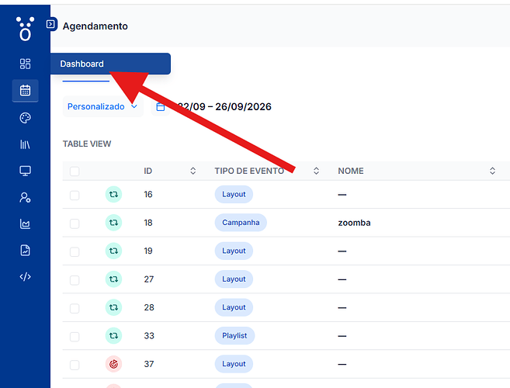This screenshot has width=510, height=388.
Task: Check the row checkbox for ID 33
Action: tap(75, 336)
